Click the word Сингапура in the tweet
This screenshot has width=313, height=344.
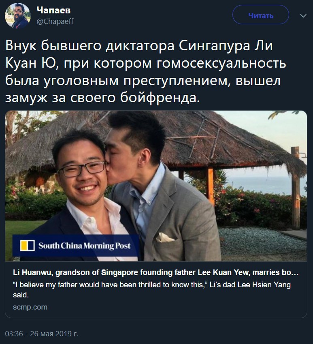click(214, 46)
